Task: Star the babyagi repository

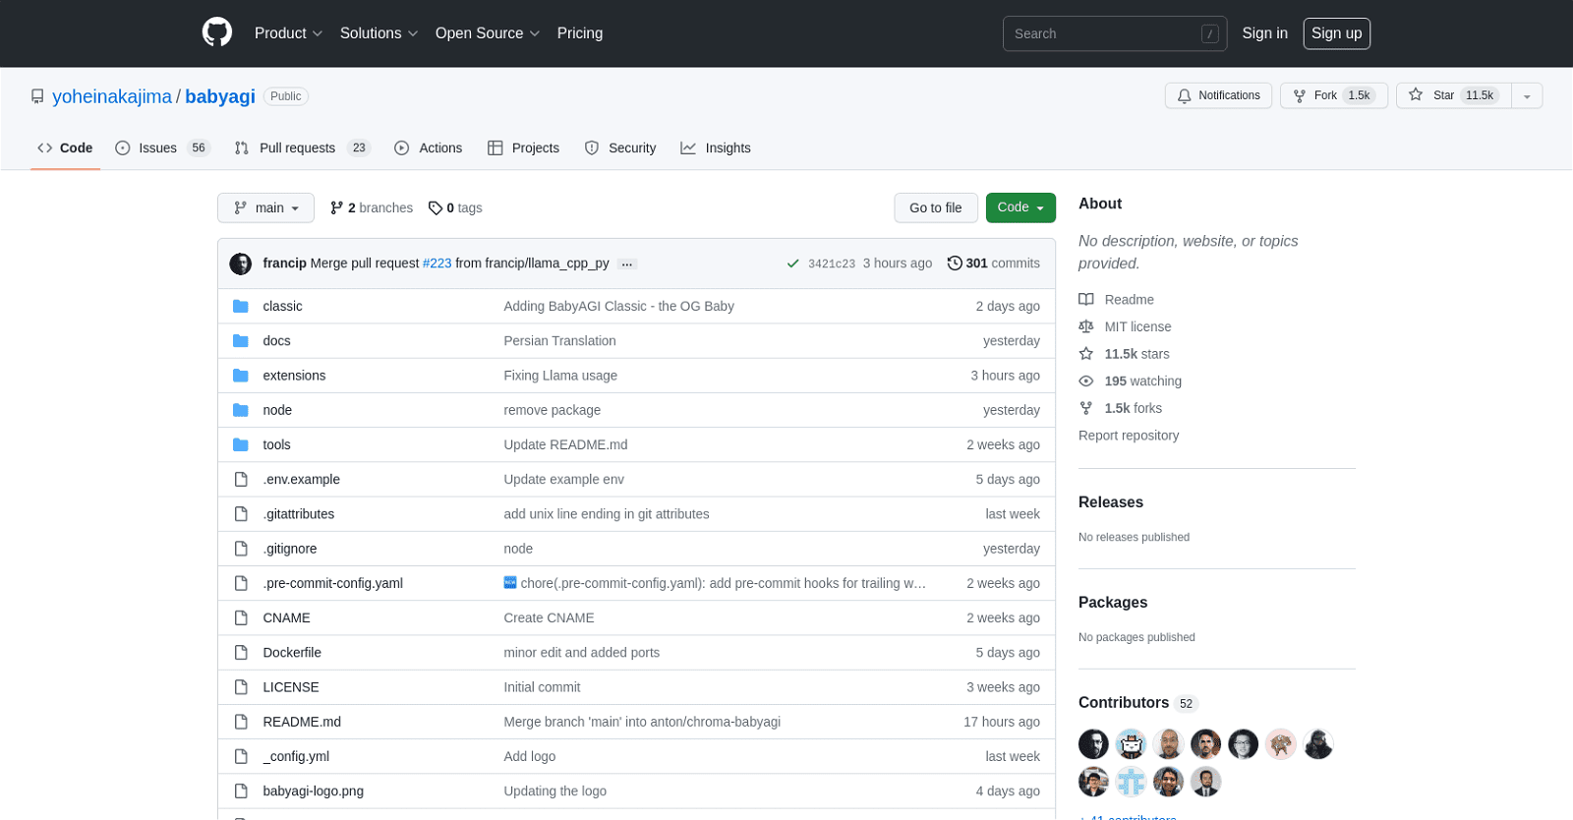Action: tap(1453, 95)
